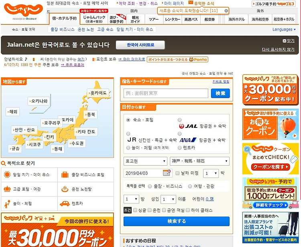Click the Jalan orange logo
This screenshot has width=301, height=247.
pos(23,10)
